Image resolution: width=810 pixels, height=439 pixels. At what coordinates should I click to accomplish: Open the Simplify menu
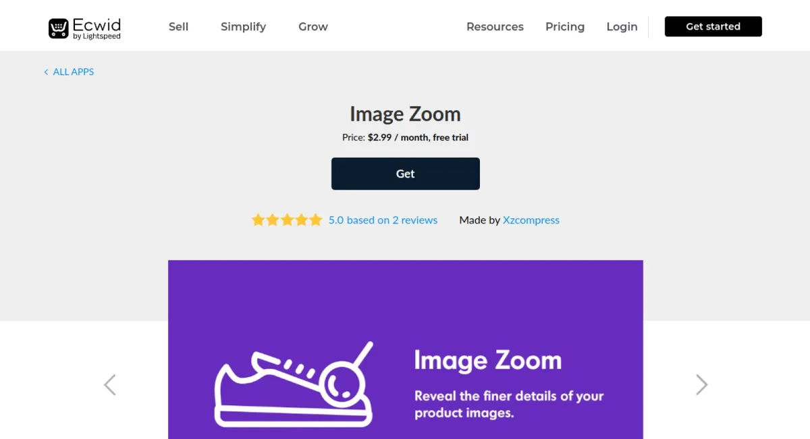(243, 26)
